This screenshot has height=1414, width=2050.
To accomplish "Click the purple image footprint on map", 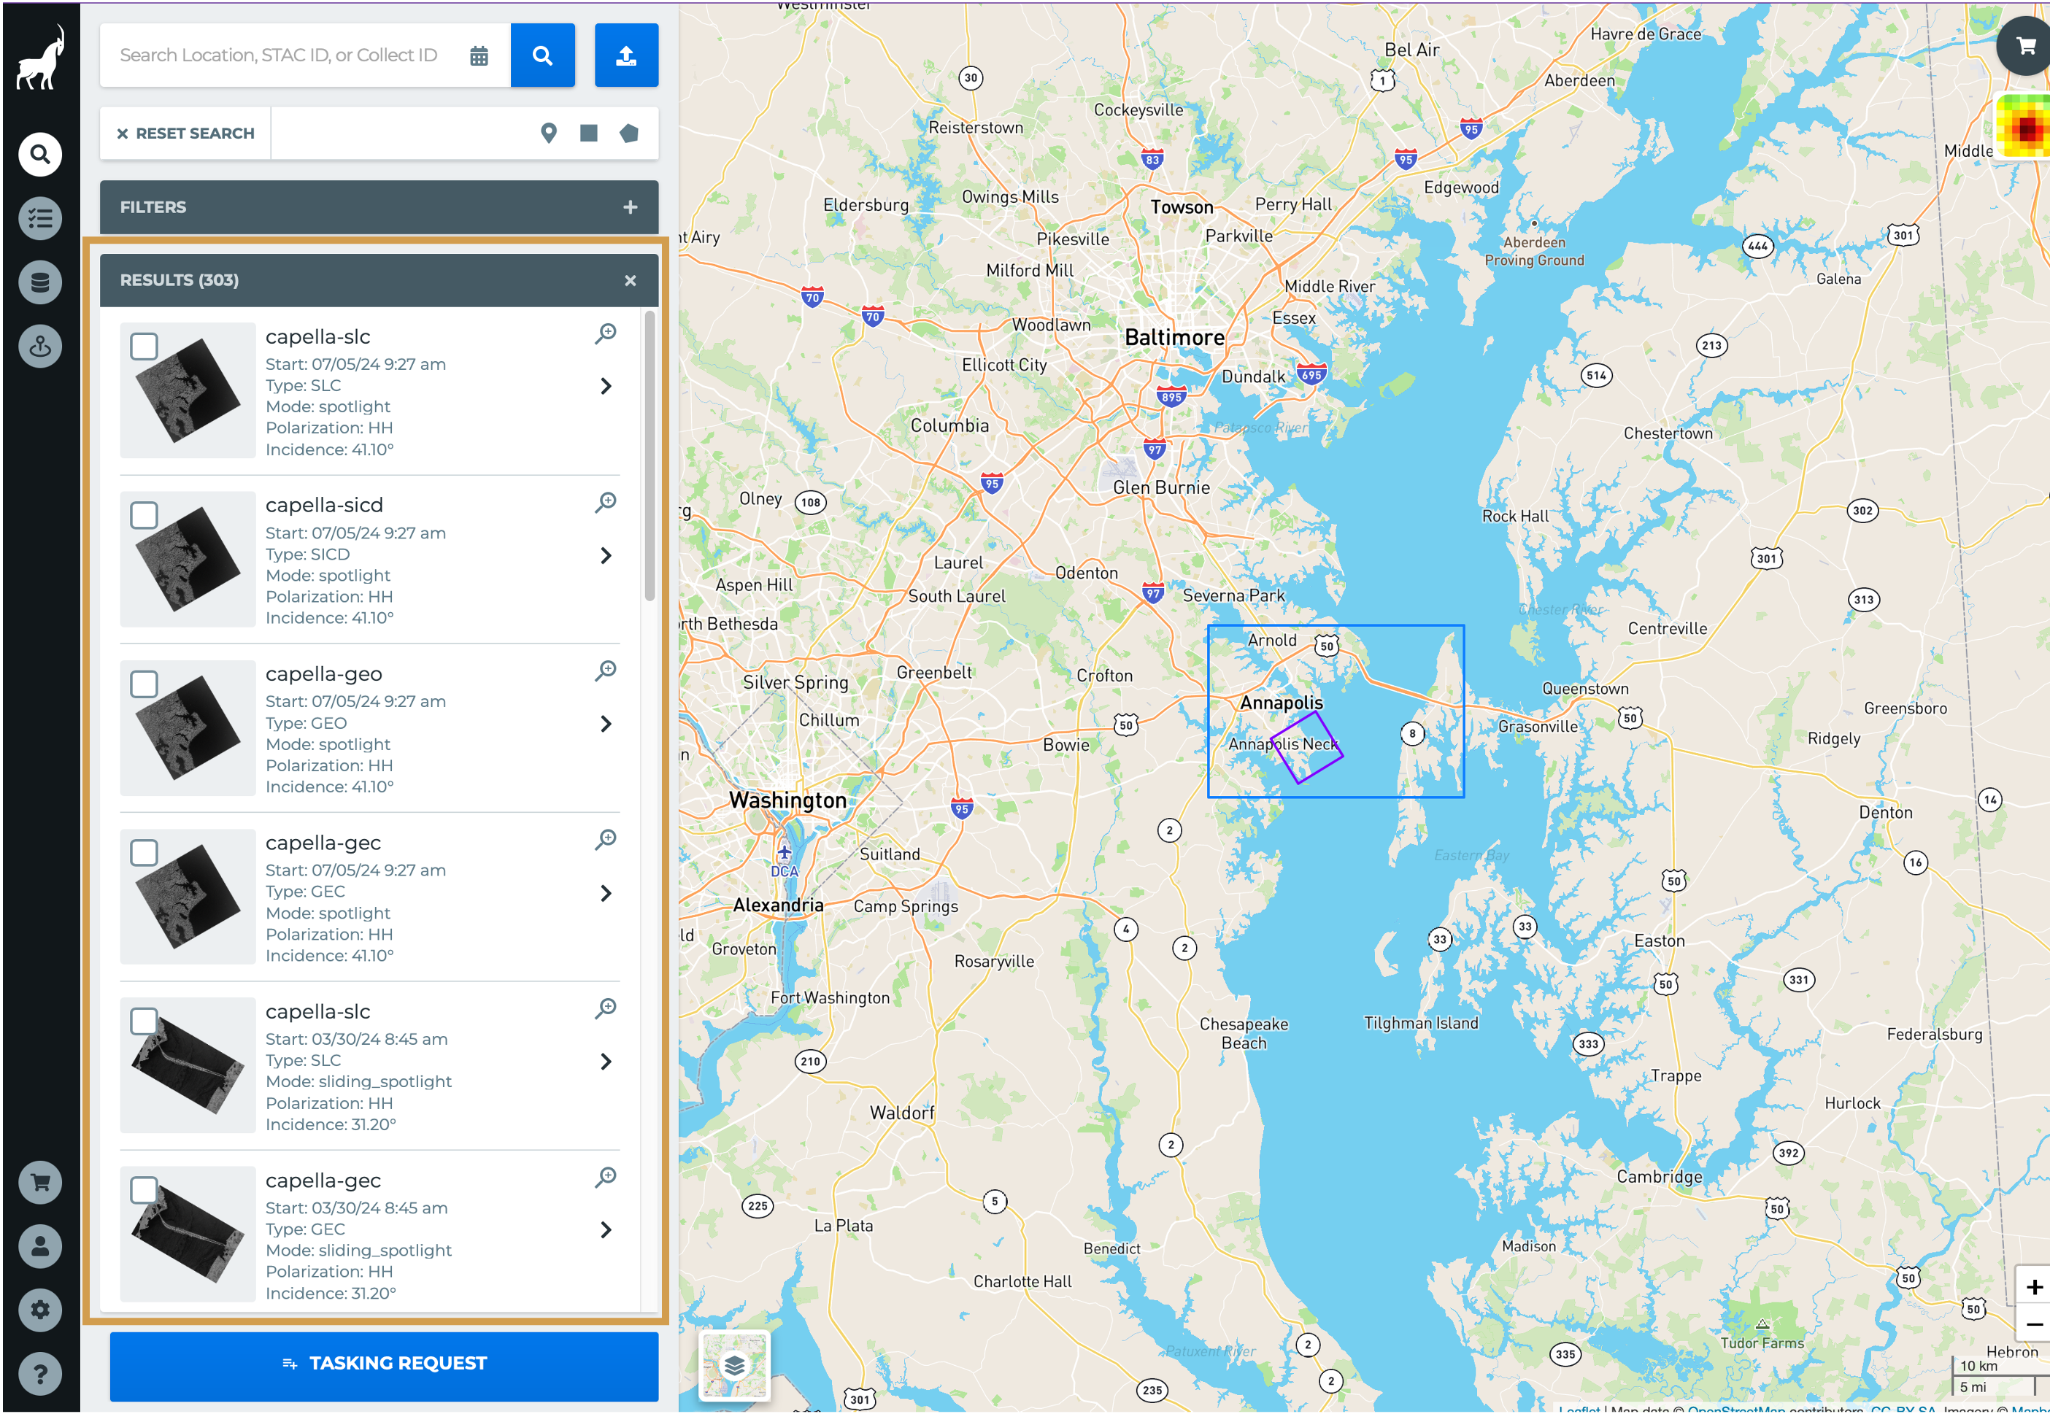I will pyautogui.click(x=1307, y=748).
